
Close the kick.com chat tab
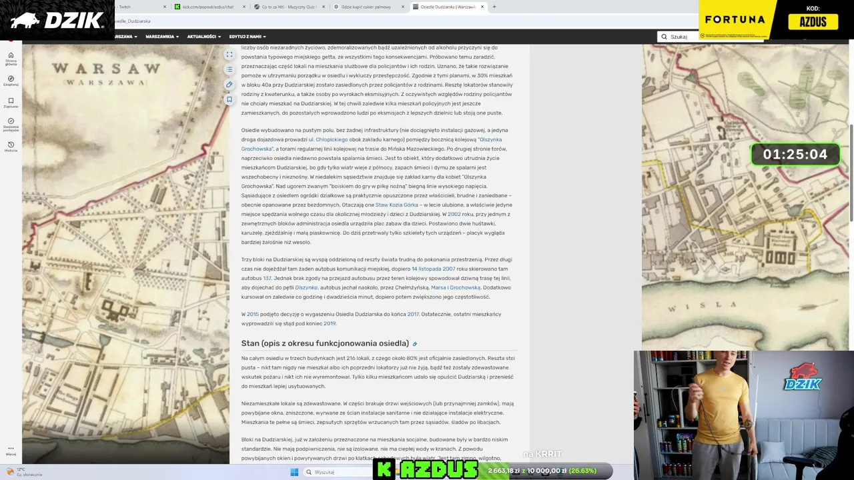(244, 7)
